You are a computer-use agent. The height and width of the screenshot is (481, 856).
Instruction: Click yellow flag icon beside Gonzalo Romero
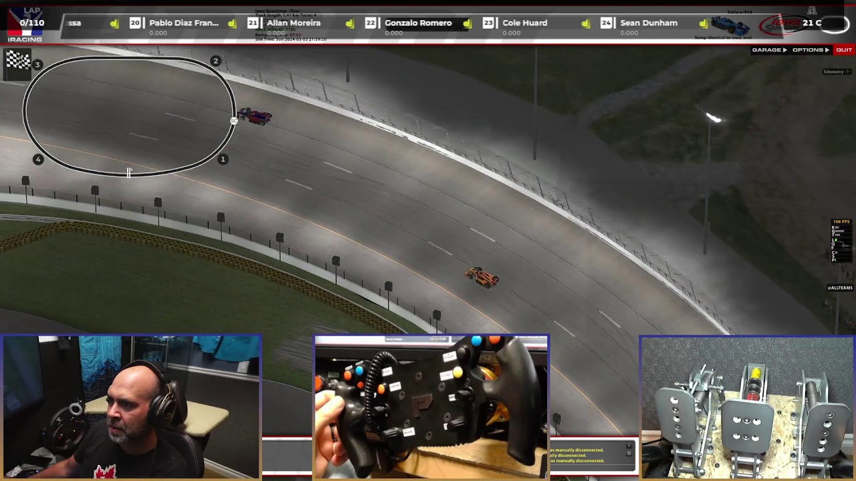tap(467, 23)
